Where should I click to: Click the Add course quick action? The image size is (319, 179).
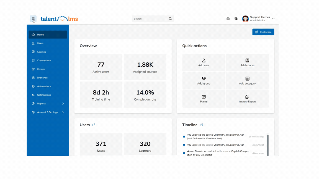tap(247, 62)
